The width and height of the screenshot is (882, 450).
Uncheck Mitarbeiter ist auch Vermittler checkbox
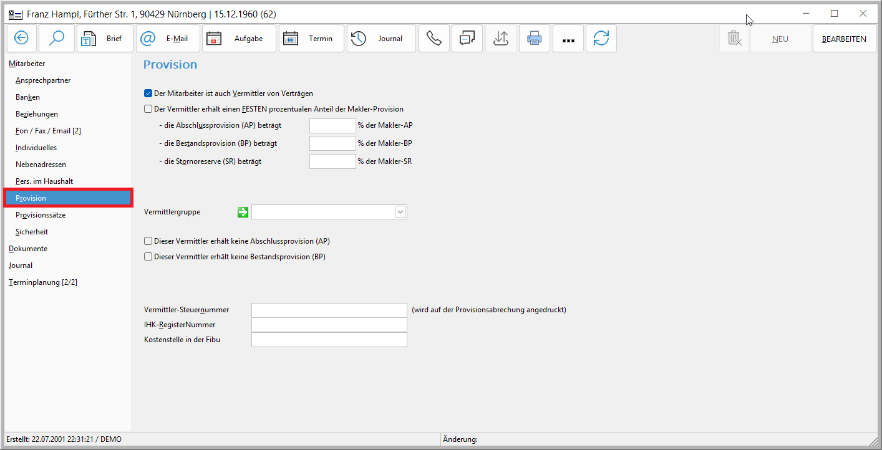[x=148, y=93]
